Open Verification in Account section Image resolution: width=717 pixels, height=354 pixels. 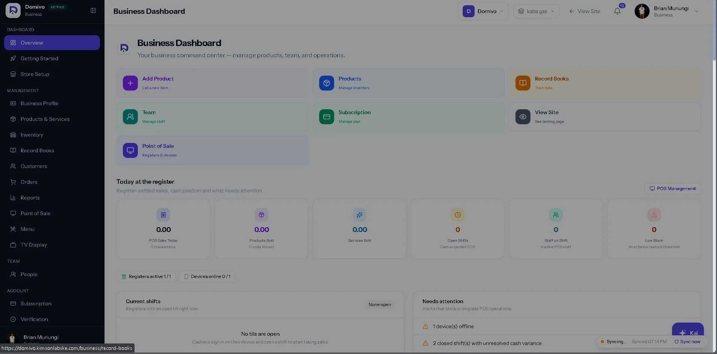coord(52,319)
